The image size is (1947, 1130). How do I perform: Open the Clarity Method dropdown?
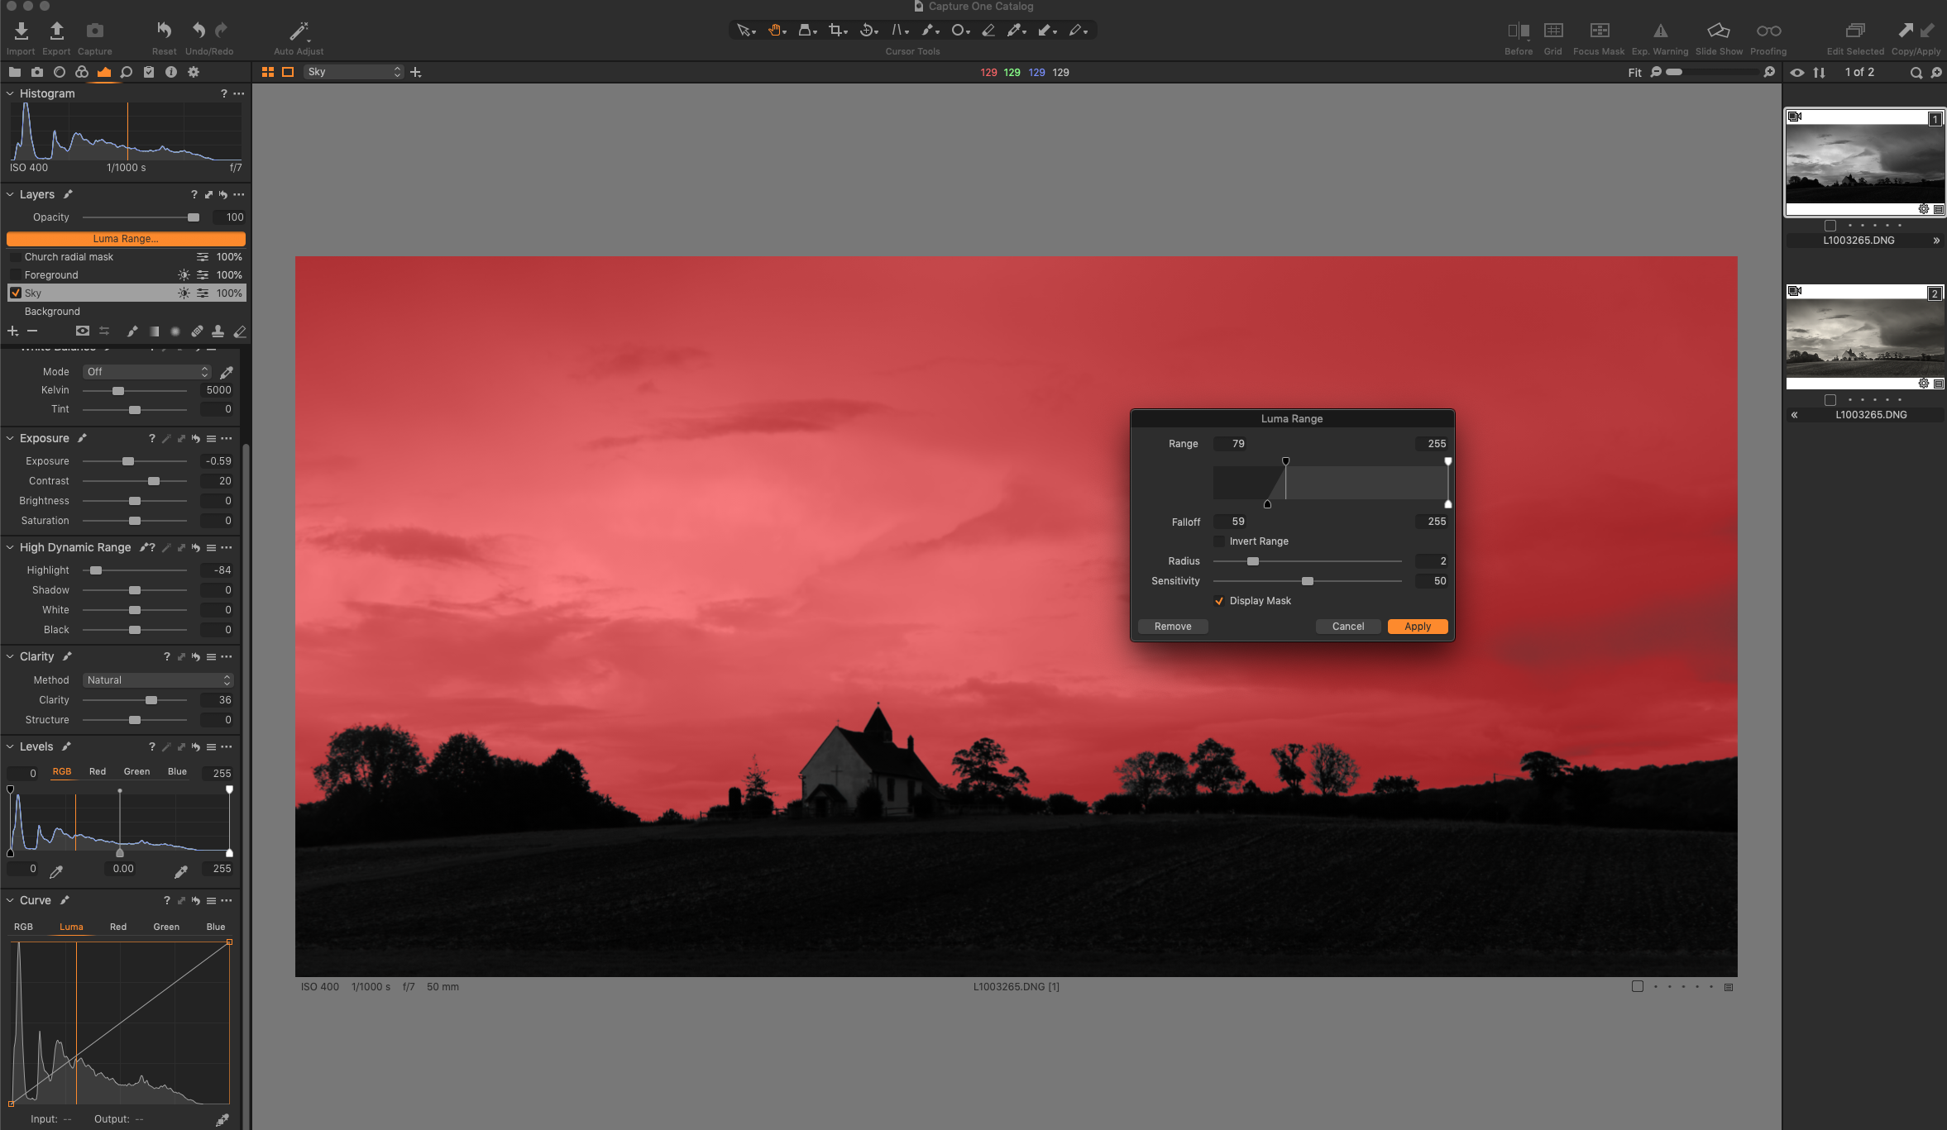(157, 680)
